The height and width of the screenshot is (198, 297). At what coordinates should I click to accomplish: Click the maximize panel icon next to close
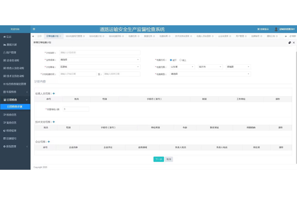tap(289, 43)
